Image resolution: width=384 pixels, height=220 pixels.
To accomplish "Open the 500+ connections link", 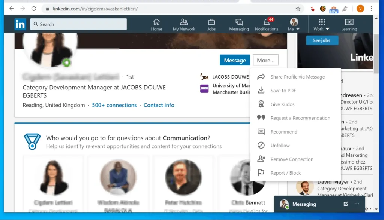I will 114,105.
